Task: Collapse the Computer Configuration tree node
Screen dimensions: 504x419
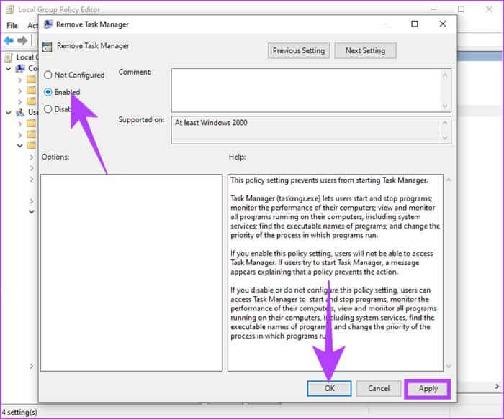Action: point(9,68)
